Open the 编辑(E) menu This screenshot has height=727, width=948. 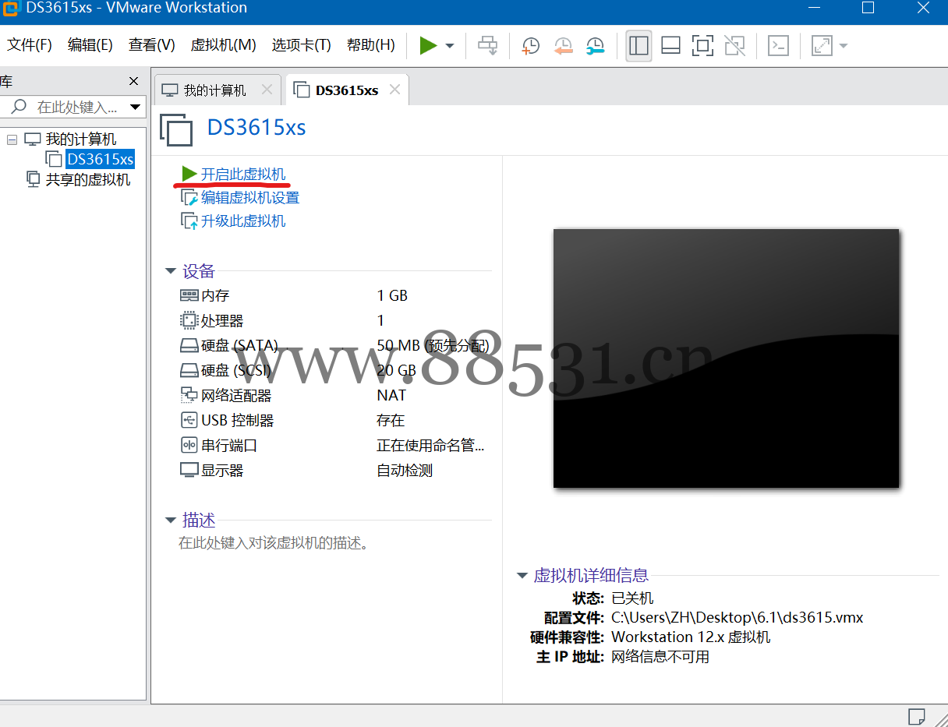(90, 45)
